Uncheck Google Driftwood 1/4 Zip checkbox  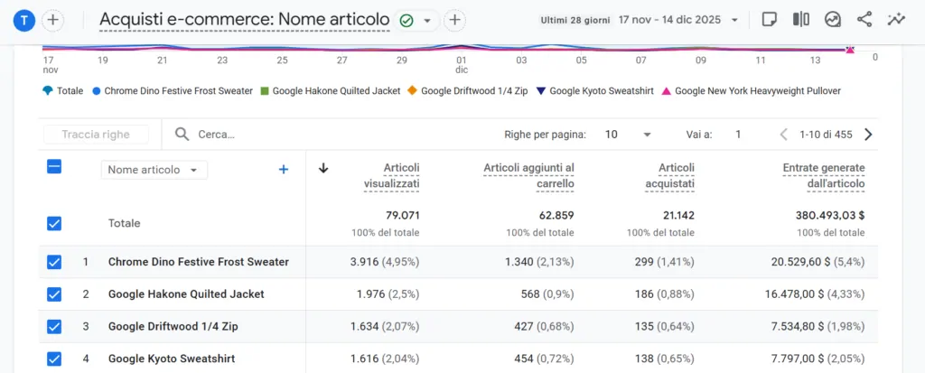pos(53,326)
